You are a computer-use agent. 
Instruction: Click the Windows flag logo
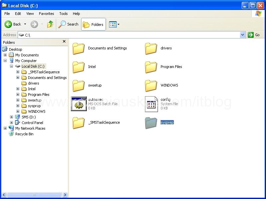(x=258, y=14)
